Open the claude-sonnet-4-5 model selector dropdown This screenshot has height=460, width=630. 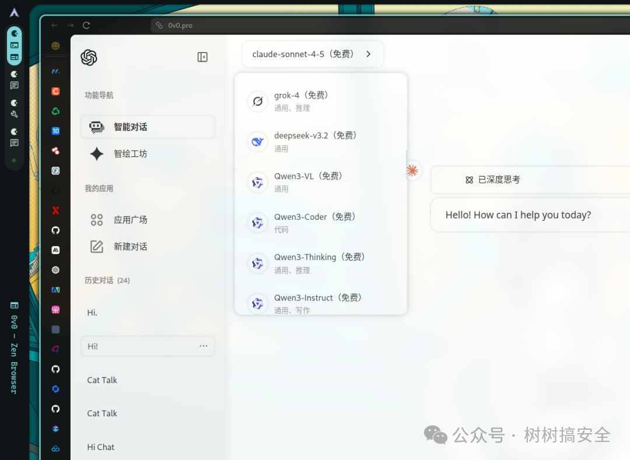(313, 54)
